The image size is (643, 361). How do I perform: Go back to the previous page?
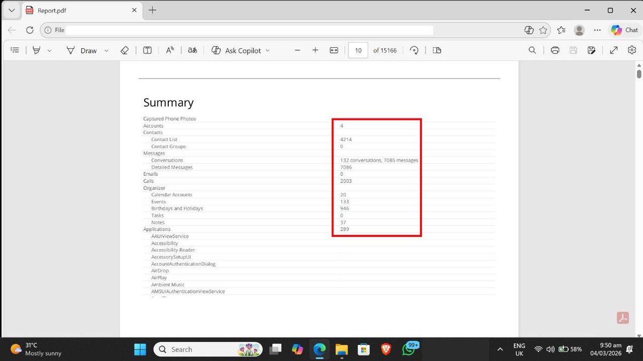(12, 30)
